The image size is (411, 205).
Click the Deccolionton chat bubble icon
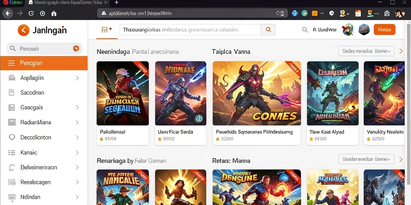pos(12,137)
